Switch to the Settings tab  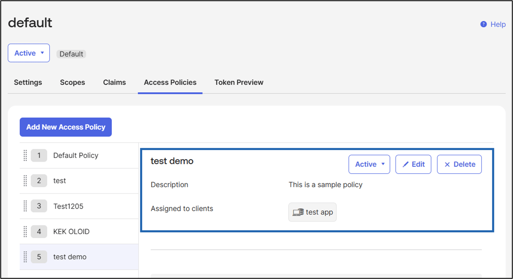[28, 82]
